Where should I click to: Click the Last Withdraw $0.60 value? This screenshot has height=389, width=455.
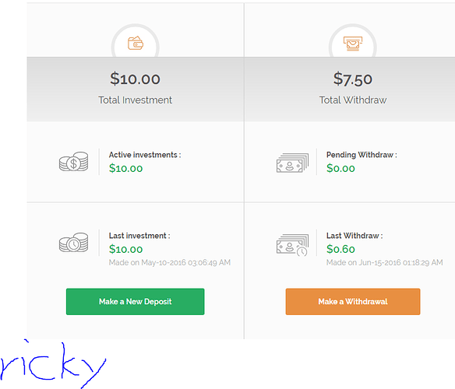tap(340, 249)
